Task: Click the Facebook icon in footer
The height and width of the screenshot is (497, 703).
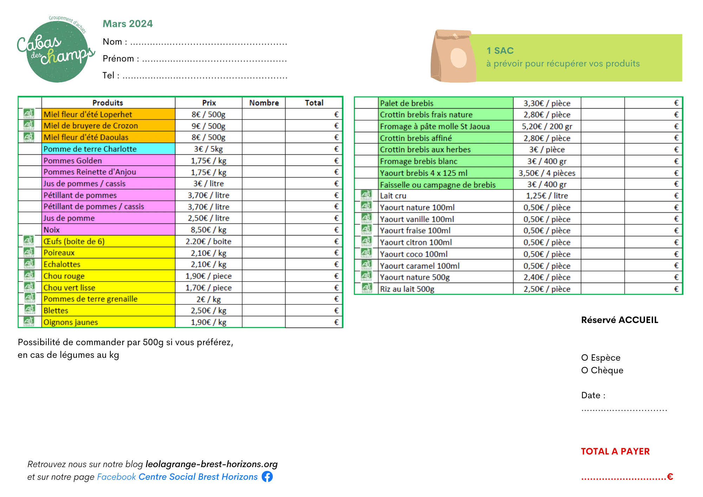Action: [x=267, y=477]
